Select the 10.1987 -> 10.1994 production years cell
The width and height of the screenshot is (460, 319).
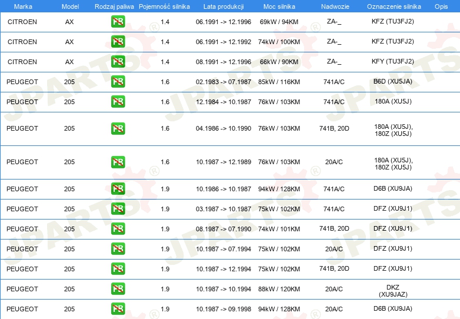[x=224, y=289]
